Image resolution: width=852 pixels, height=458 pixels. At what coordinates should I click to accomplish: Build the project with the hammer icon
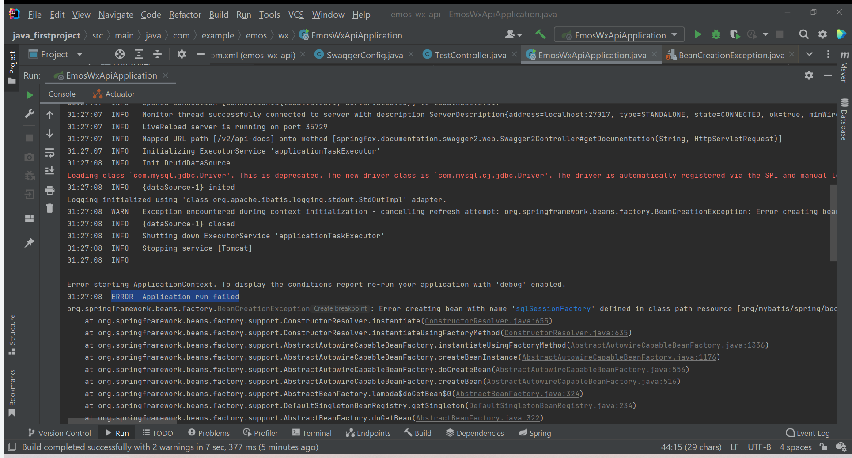pyautogui.click(x=540, y=34)
